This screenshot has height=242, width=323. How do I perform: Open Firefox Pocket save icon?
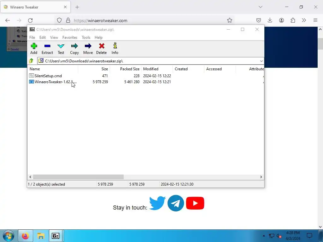[259, 20]
